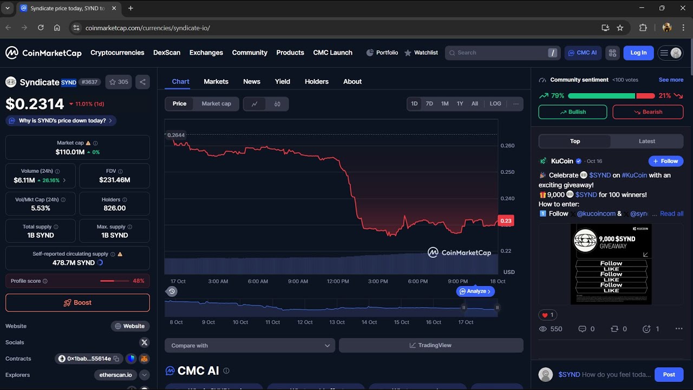Open chart more options menu

[x=516, y=103]
